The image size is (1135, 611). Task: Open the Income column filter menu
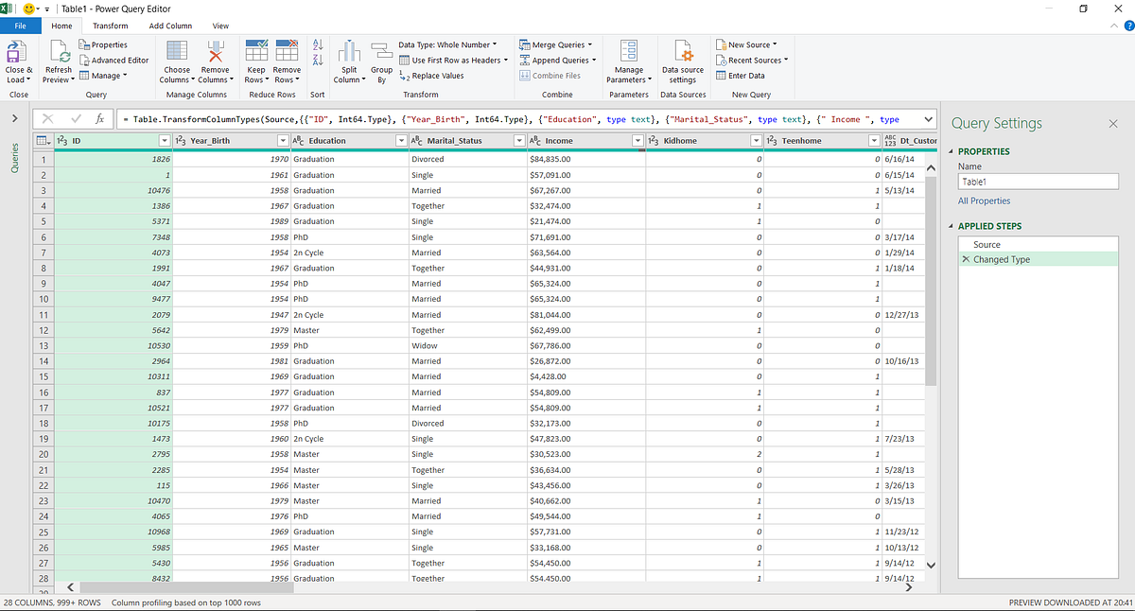637,140
